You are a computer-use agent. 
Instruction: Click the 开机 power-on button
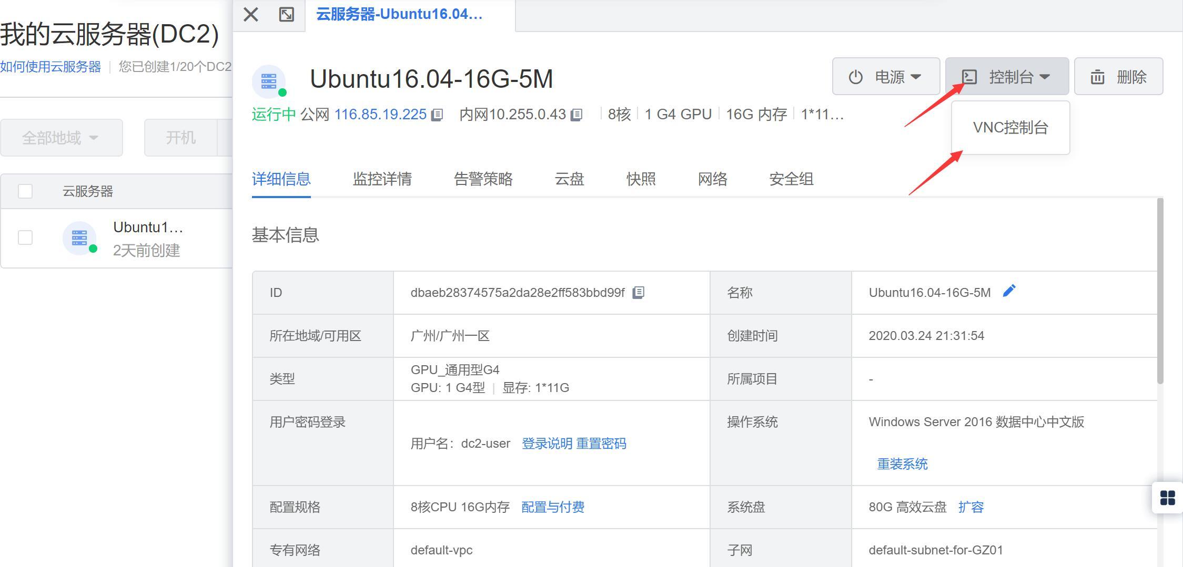coord(181,138)
